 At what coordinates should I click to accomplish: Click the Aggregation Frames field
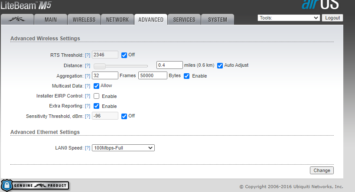[x=105, y=75]
